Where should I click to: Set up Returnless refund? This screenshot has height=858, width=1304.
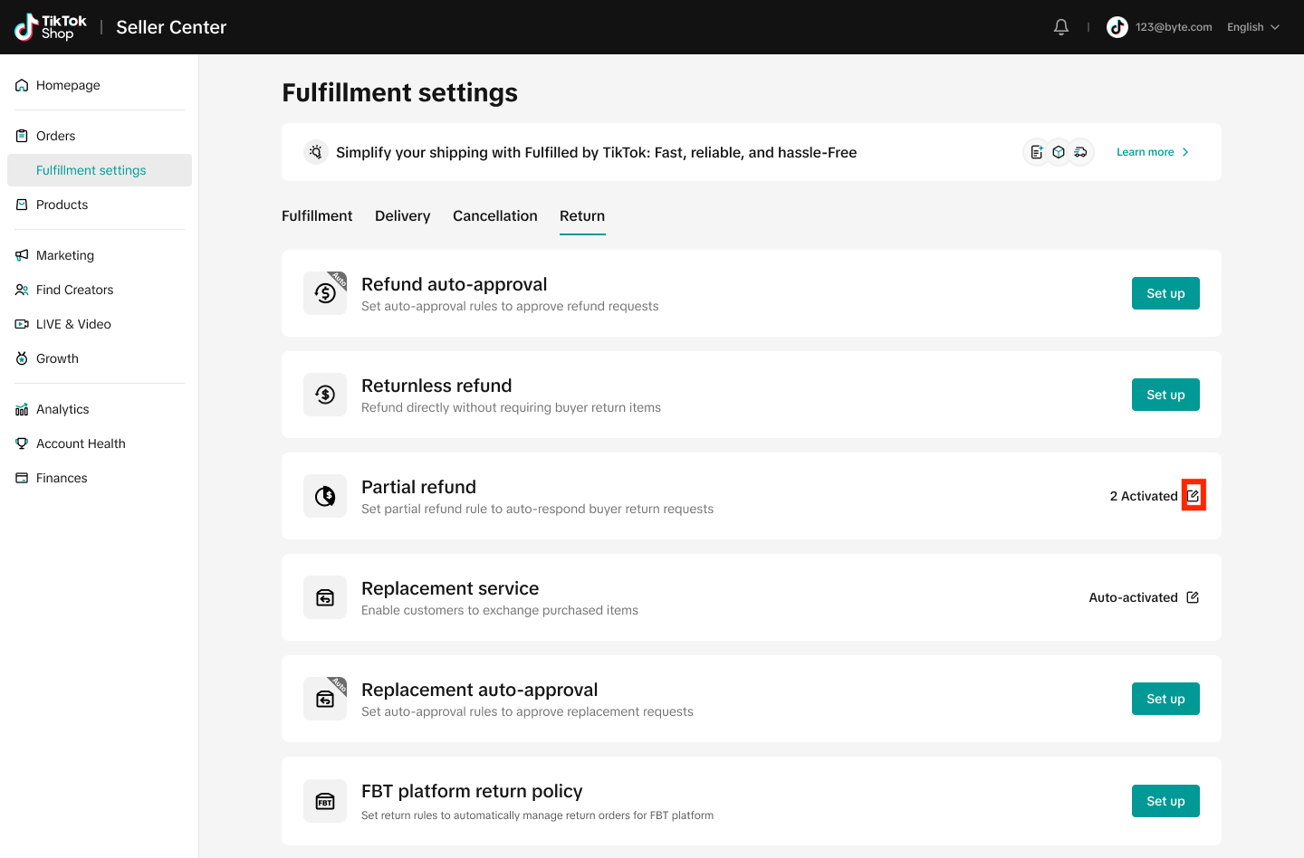tap(1165, 395)
